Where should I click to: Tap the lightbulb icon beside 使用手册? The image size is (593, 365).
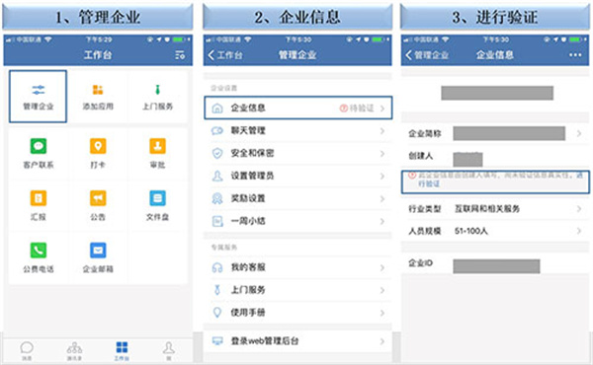pyautogui.click(x=217, y=313)
